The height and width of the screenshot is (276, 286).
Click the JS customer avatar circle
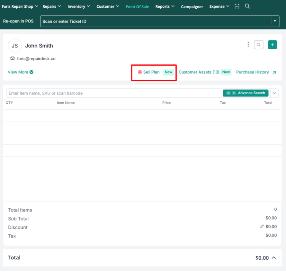tap(15, 46)
